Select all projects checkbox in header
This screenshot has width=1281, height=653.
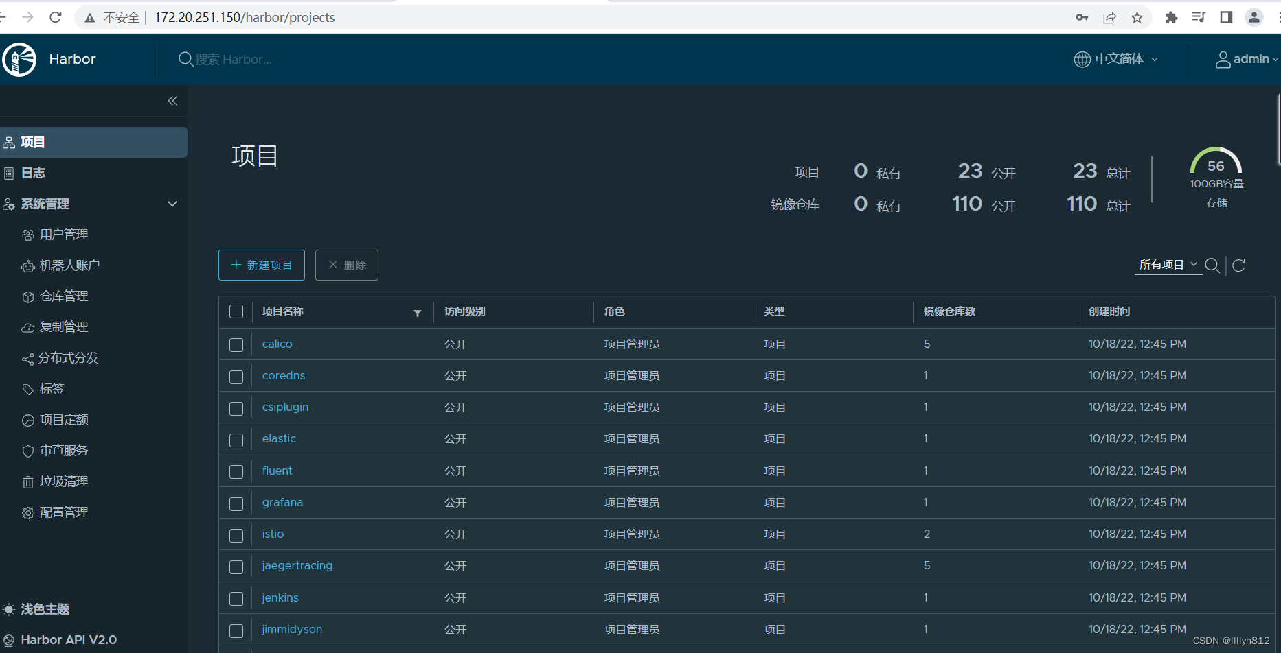[x=236, y=311]
